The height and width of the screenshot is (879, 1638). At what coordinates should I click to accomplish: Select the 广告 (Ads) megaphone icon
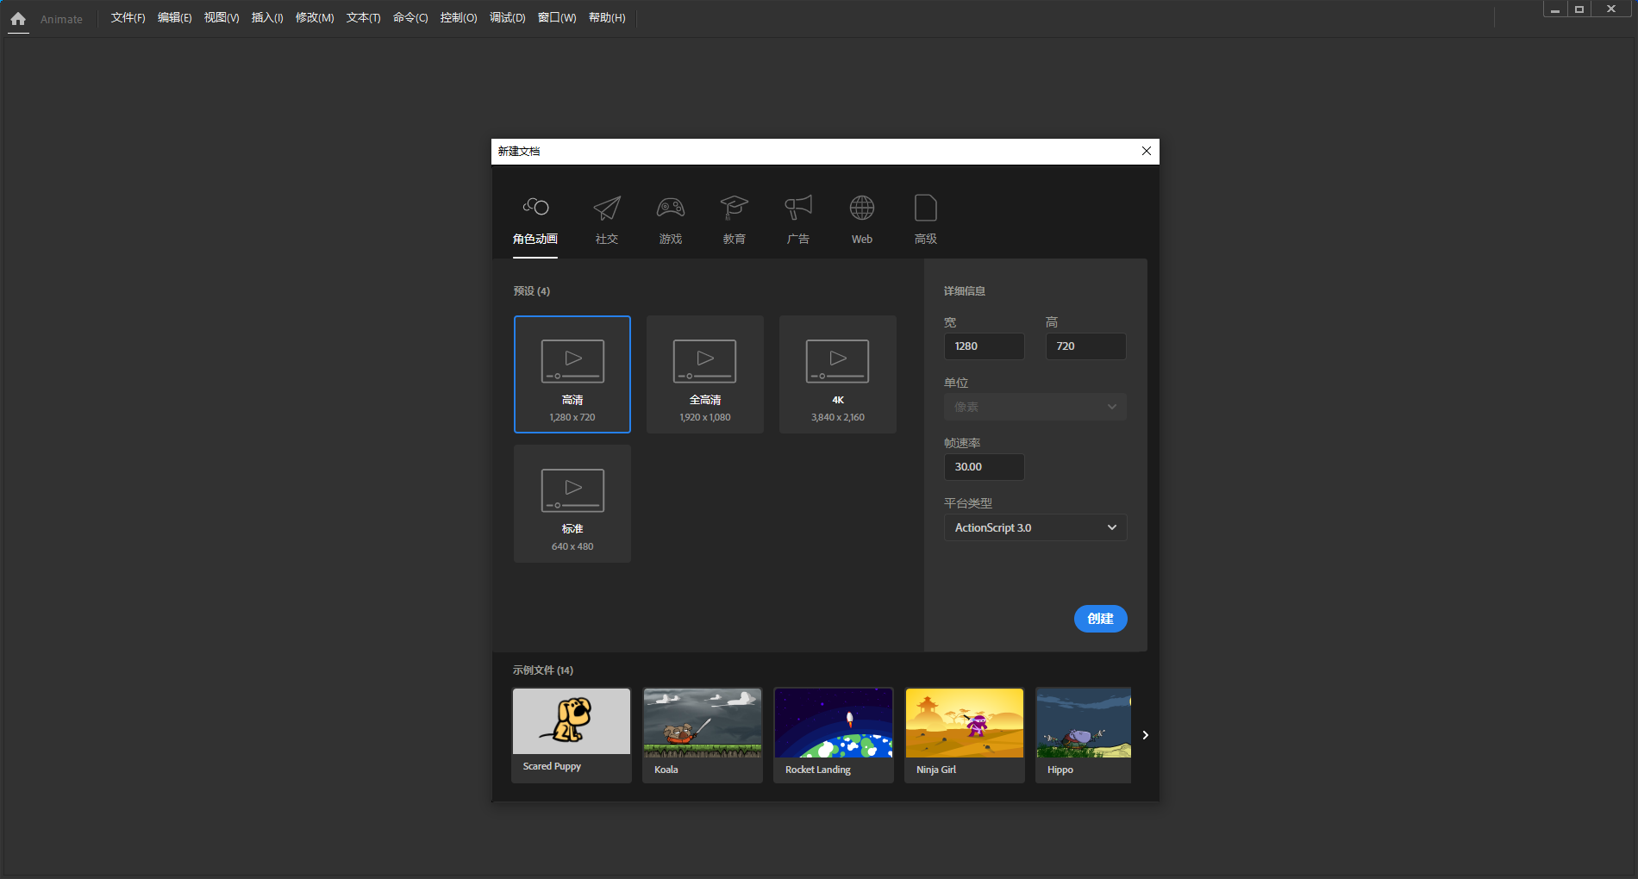pos(798,209)
